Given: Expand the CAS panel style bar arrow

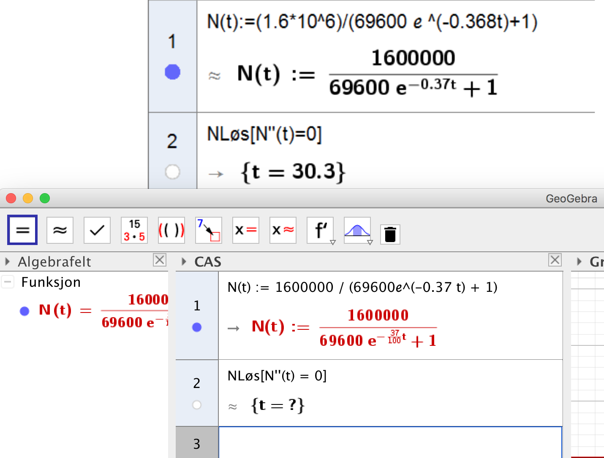Looking at the screenshot, I should tap(184, 261).
